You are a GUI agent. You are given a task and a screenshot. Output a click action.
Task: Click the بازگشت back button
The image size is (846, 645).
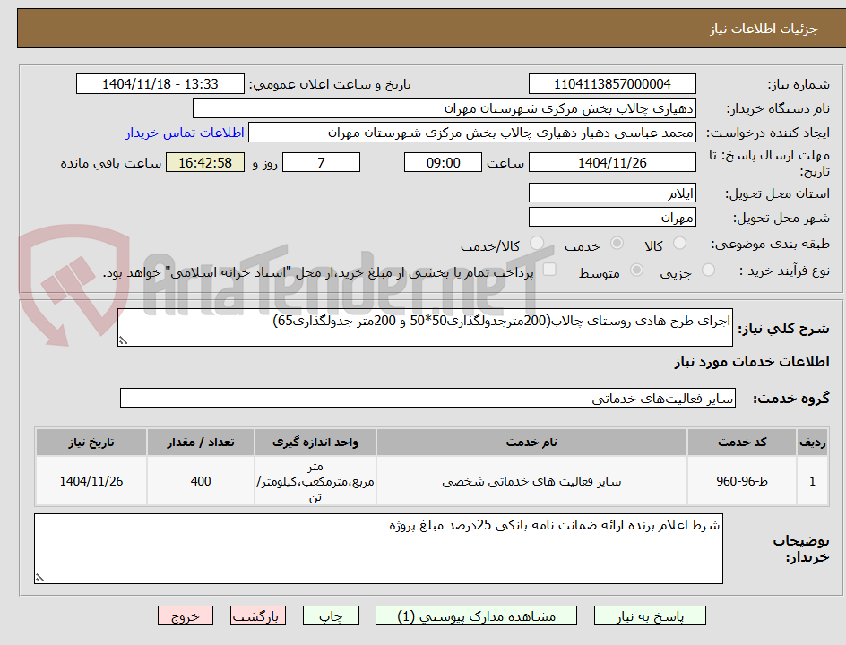[x=258, y=615]
